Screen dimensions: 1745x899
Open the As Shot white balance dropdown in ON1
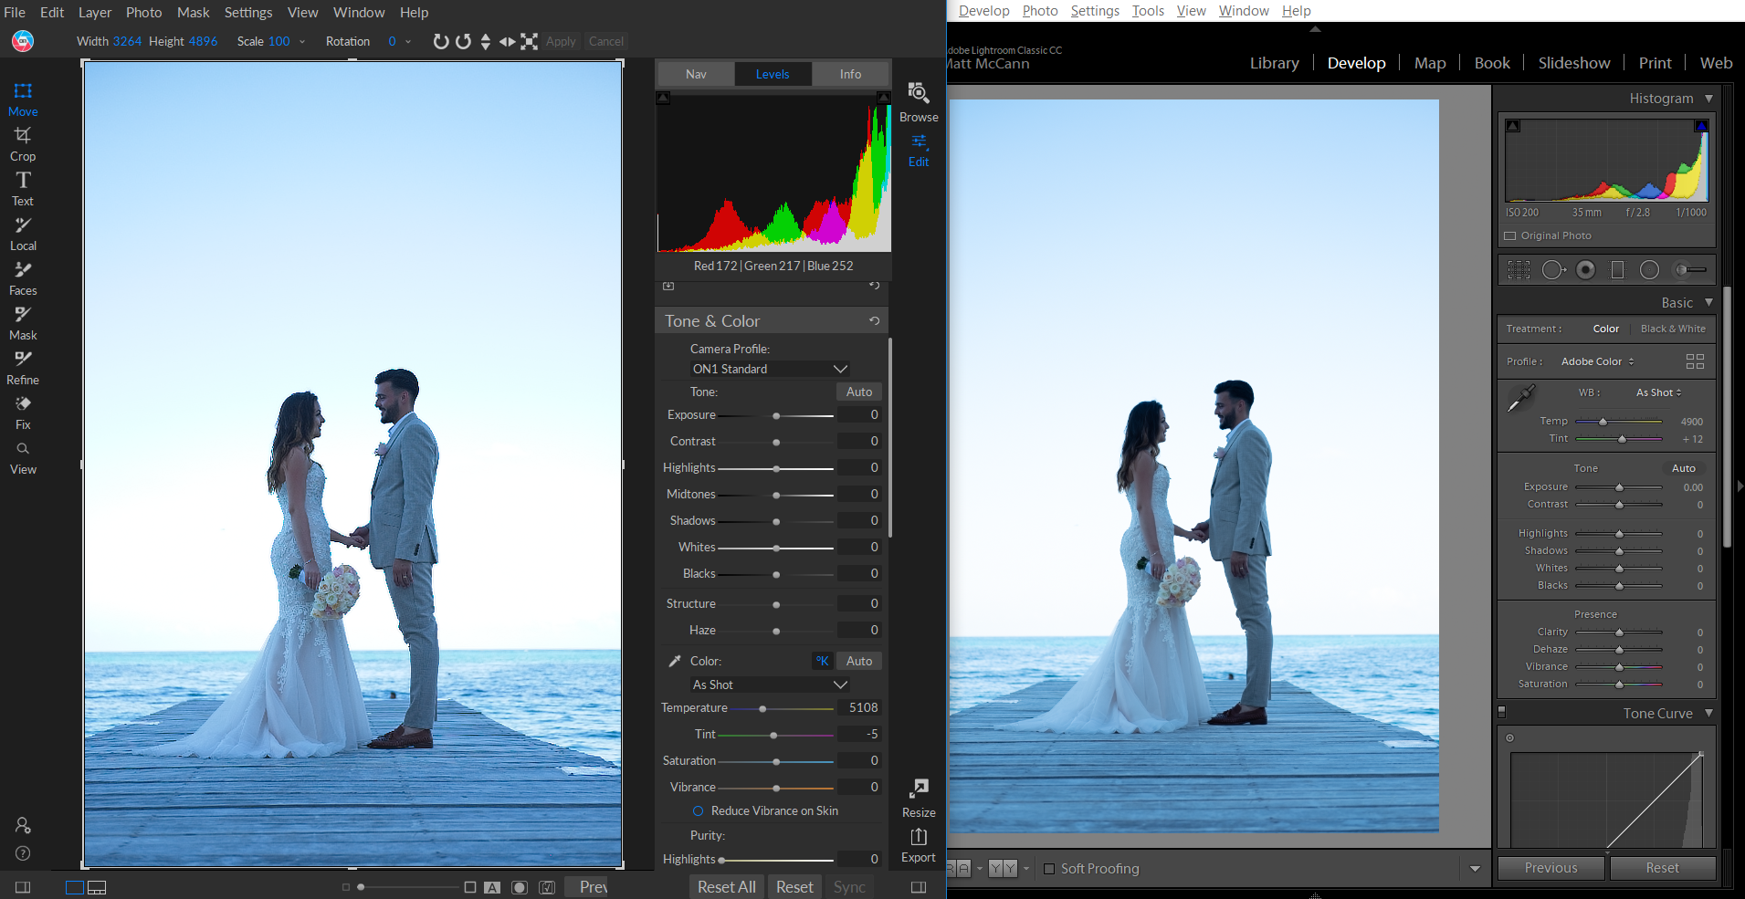[771, 685]
